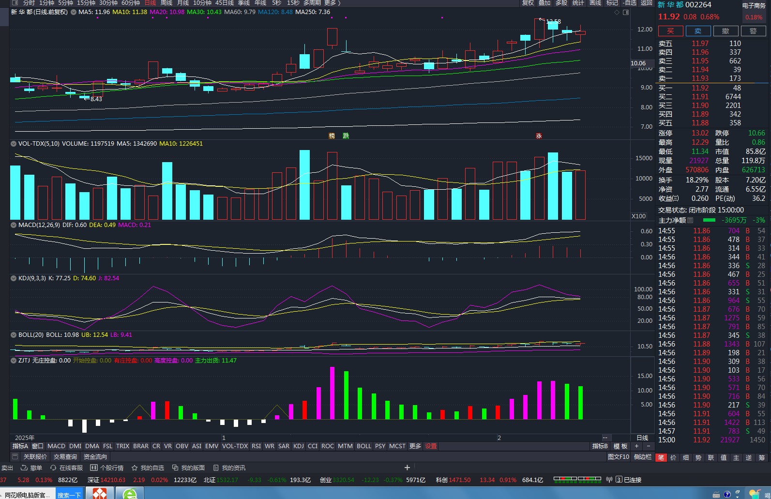Open the MA settings circle beside 新华都 title

(x=74, y=12)
